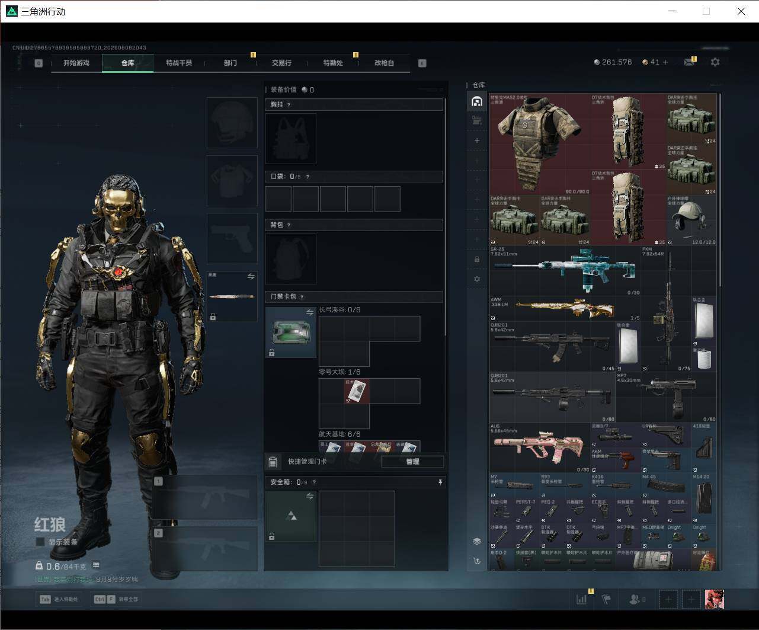Select the key card in 零号大坝 slots
This screenshot has height=630, width=759.
pyautogui.click(x=357, y=391)
